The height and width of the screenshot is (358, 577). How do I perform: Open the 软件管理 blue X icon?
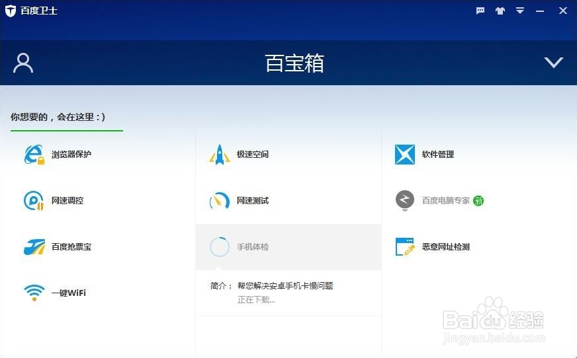(405, 154)
